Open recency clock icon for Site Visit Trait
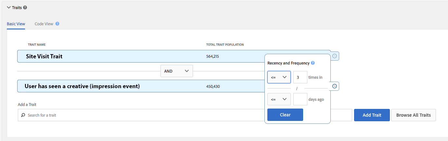Viewport: 448px width, 141px height. pyautogui.click(x=335, y=56)
